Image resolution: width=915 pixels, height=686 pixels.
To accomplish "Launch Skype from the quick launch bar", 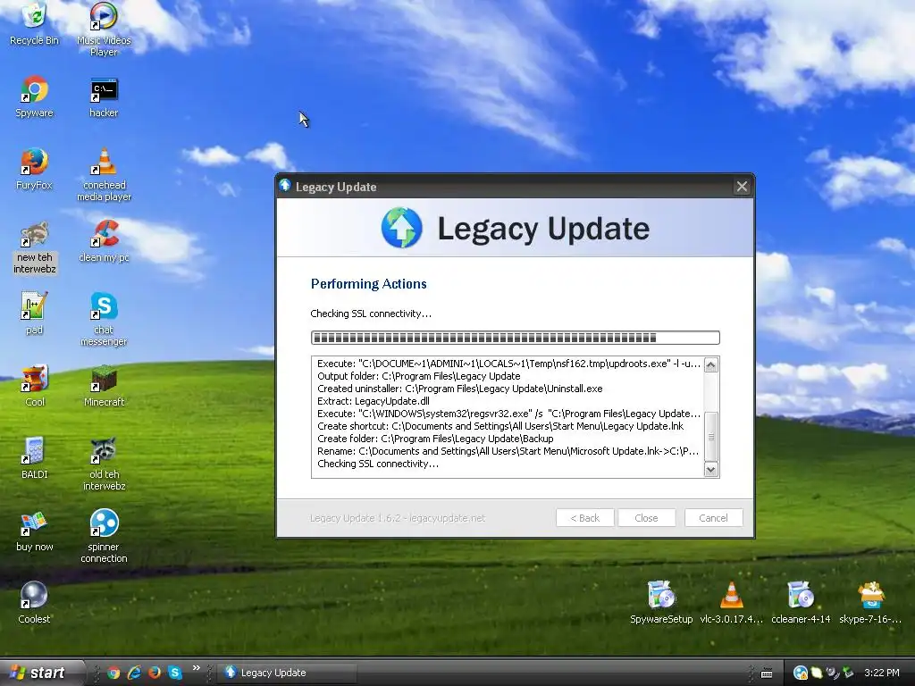I will 175,673.
